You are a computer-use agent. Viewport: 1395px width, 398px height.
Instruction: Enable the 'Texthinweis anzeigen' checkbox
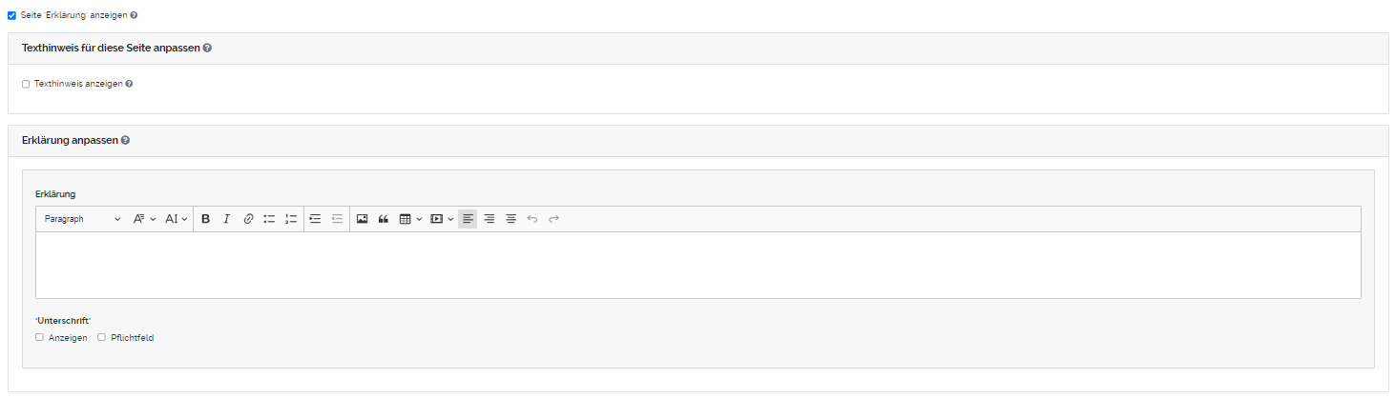pyautogui.click(x=26, y=84)
